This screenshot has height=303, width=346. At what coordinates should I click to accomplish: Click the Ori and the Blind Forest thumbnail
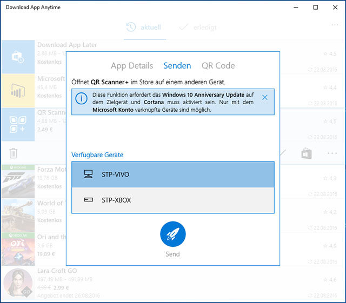point(18,249)
